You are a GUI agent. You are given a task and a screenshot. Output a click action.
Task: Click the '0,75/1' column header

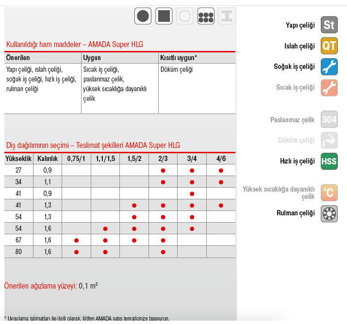coord(76,159)
